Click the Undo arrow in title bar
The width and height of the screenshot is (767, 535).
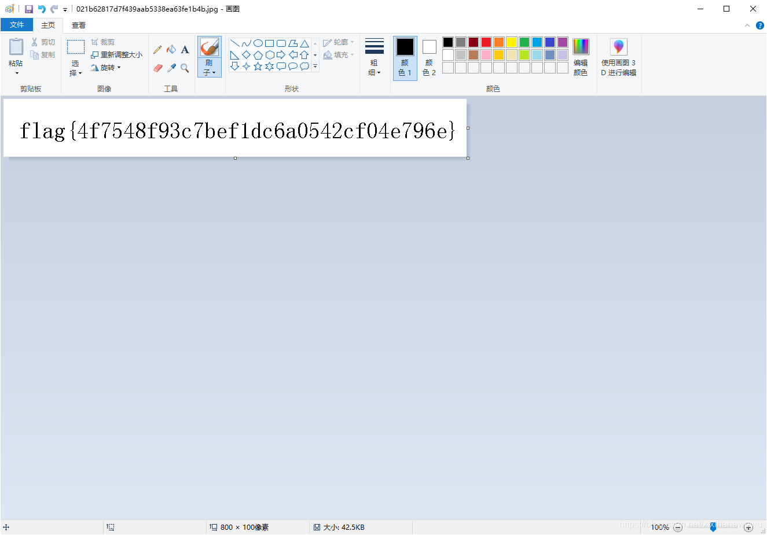pyautogui.click(x=42, y=9)
